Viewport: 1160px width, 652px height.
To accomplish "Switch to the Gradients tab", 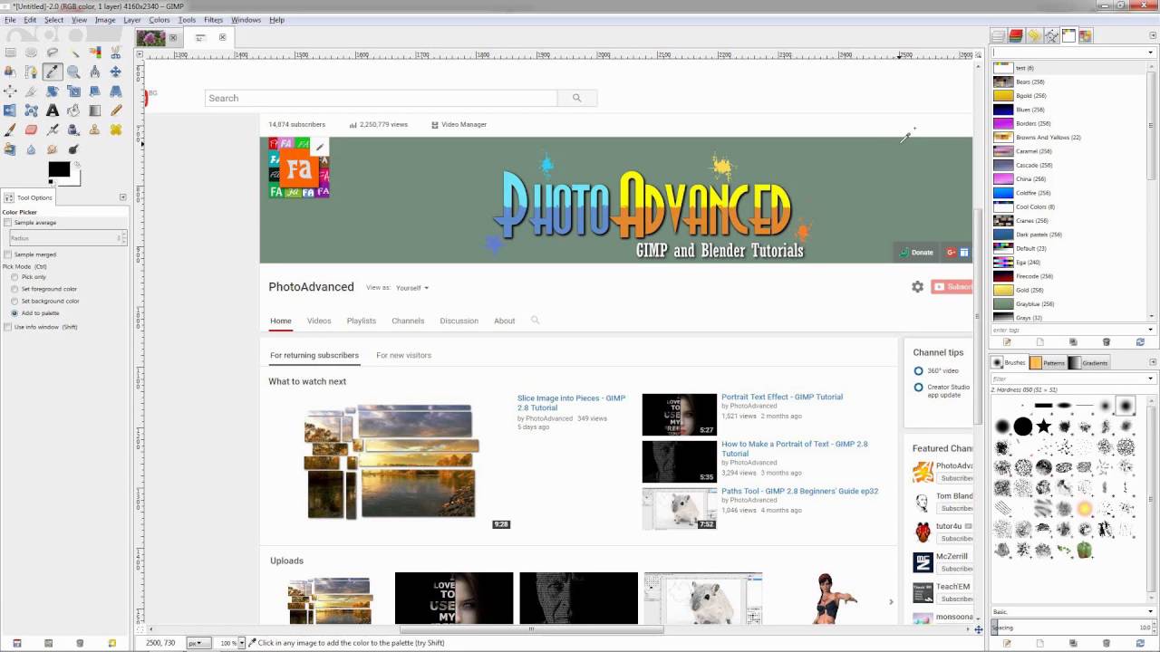I will click(x=1088, y=363).
